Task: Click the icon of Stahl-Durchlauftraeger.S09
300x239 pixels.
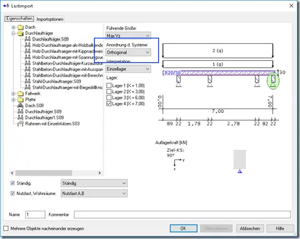Action: pos(28,82)
